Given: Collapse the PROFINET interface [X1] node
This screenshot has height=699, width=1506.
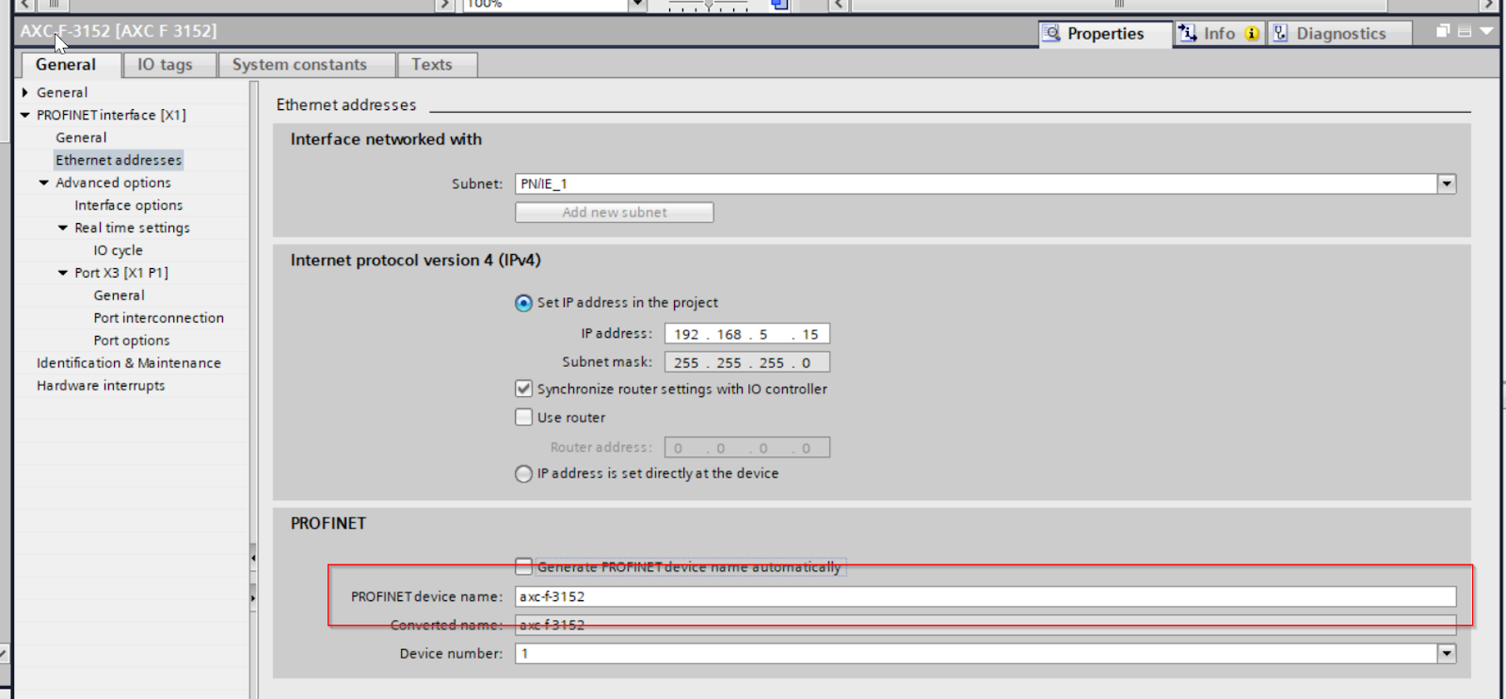Looking at the screenshot, I should [x=25, y=115].
